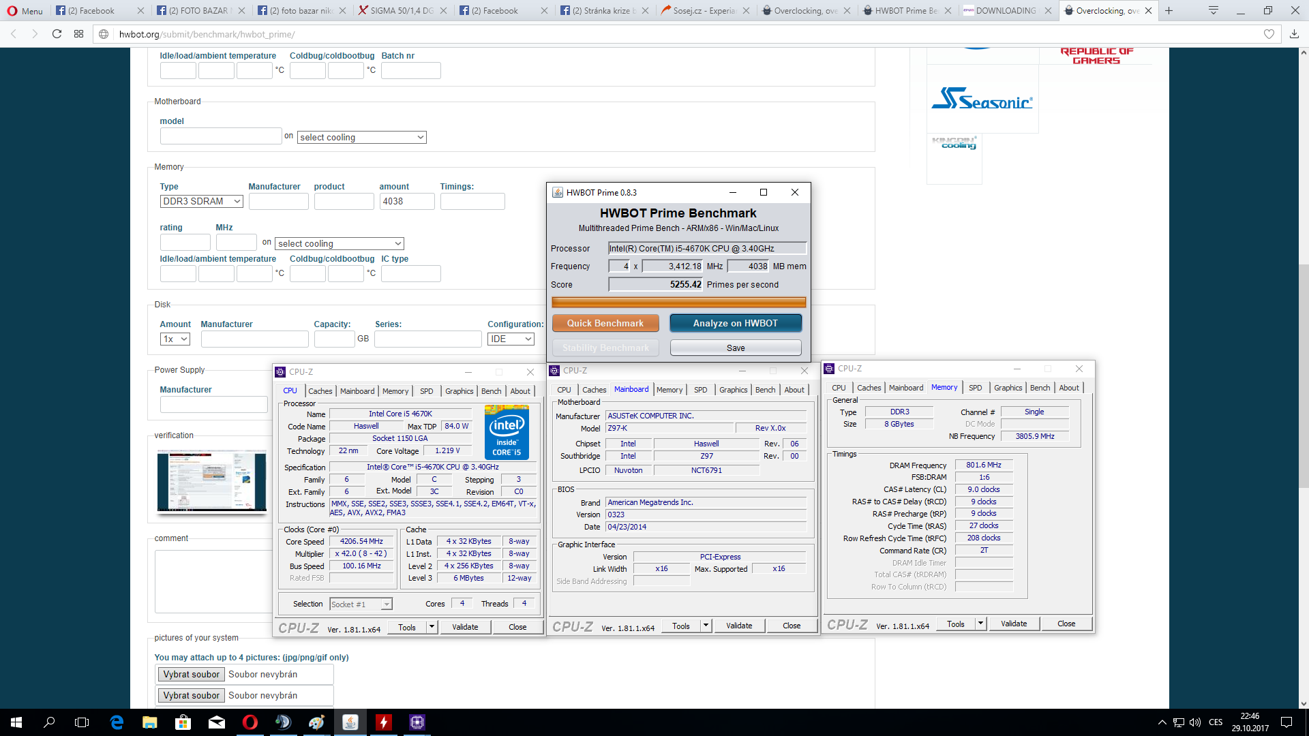Open the downloads icon in the address bar
Screen dimensions: 1309x736
click(1294, 34)
